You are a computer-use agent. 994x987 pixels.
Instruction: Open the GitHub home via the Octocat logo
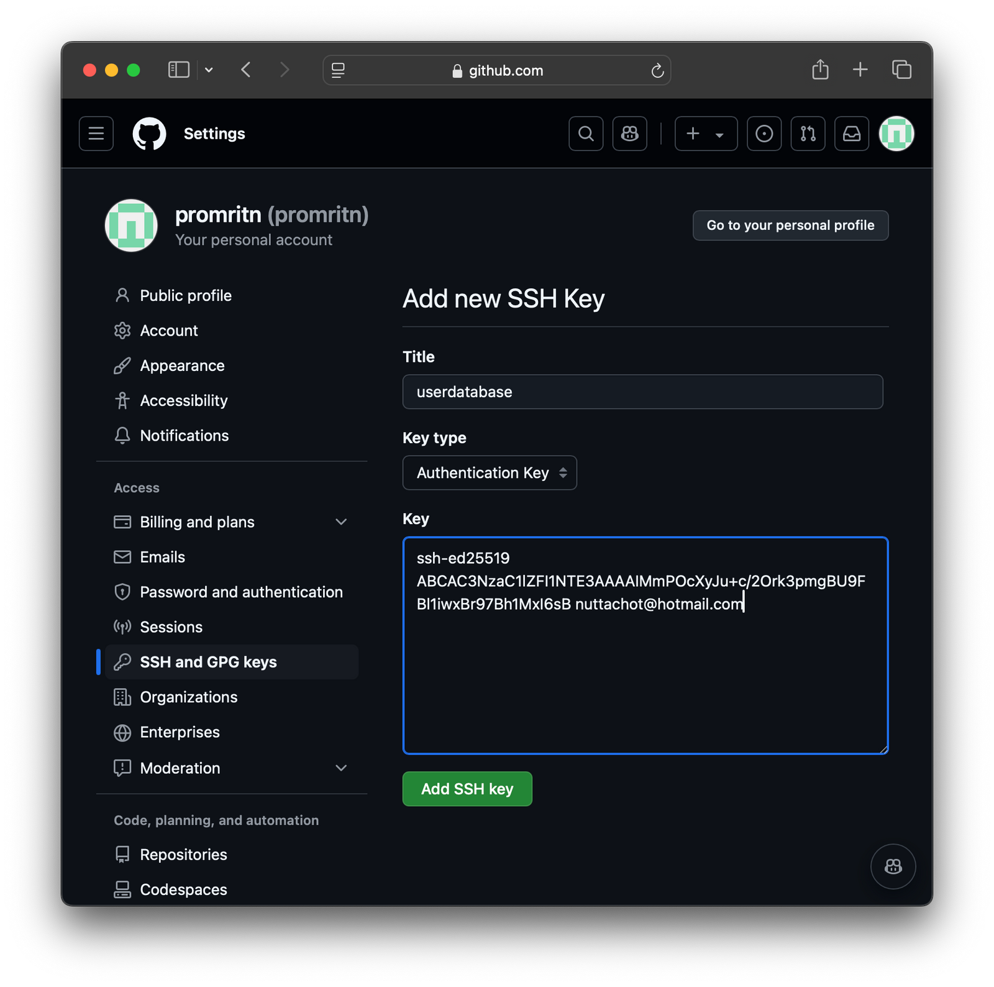148,133
